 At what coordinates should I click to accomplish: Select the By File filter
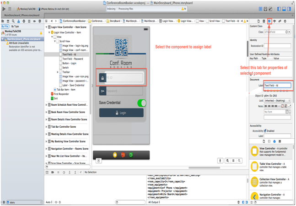point(5,27)
